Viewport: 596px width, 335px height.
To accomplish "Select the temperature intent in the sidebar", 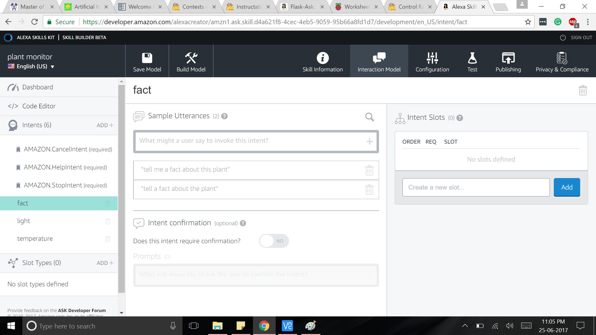I will coord(35,239).
